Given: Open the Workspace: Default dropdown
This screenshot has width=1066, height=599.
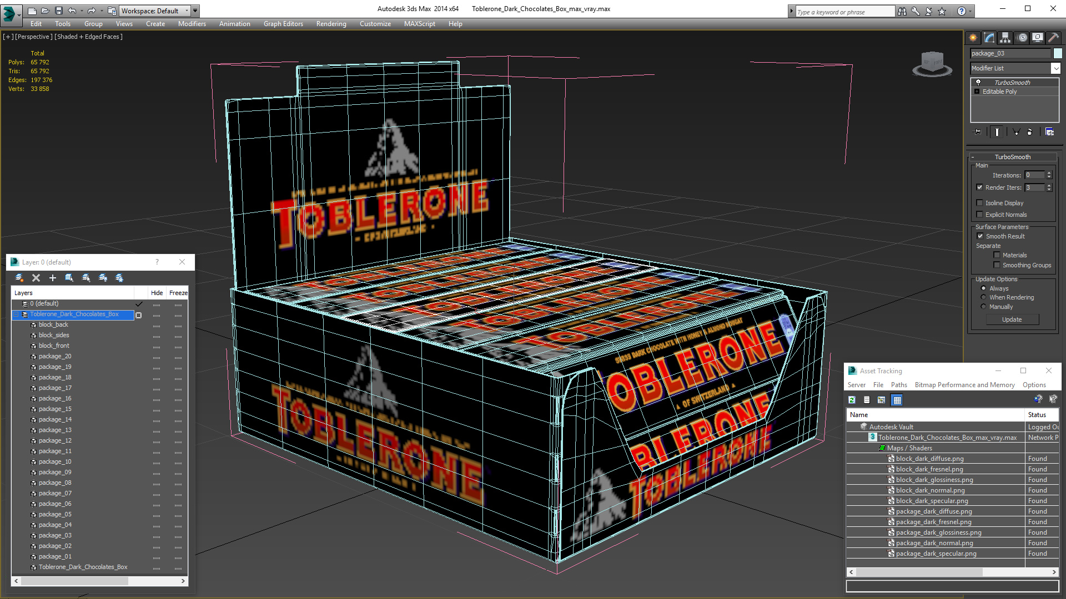Looking at the screenshot, I should (x=155, y=11).
